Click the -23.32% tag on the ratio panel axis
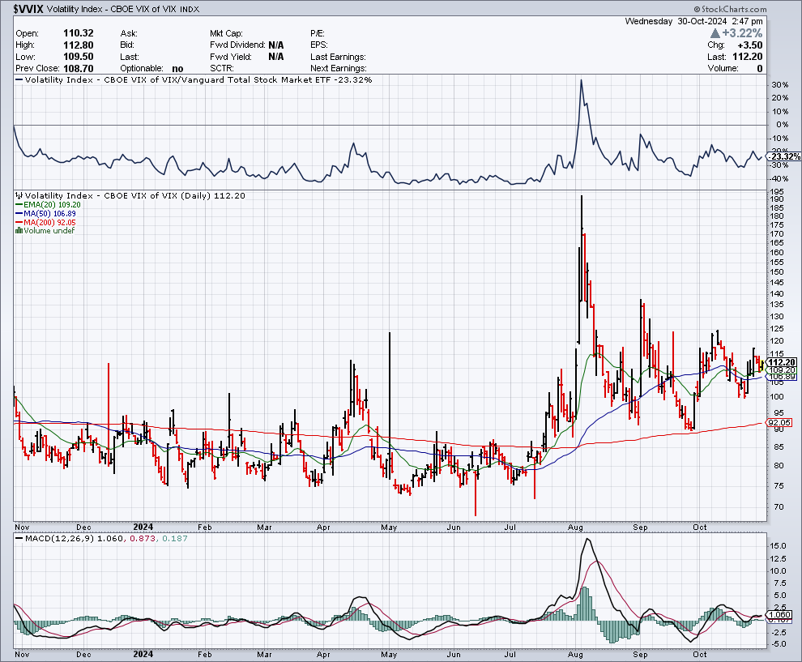 (784, 156)
